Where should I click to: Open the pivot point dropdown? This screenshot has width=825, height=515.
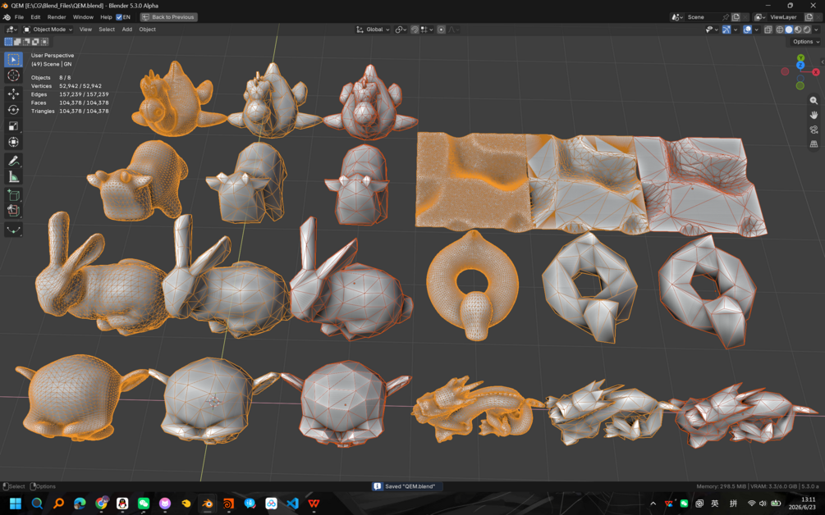click(401, 30)
